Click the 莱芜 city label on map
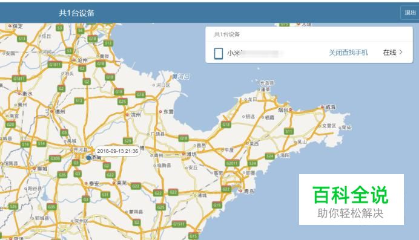The image size is (419, 240). tap(122, 183)
